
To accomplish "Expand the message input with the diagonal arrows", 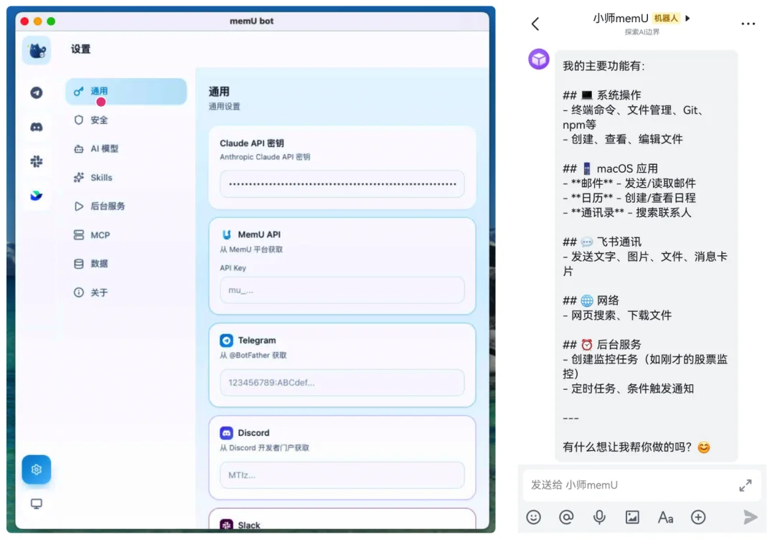I will (x=746, y=485).
